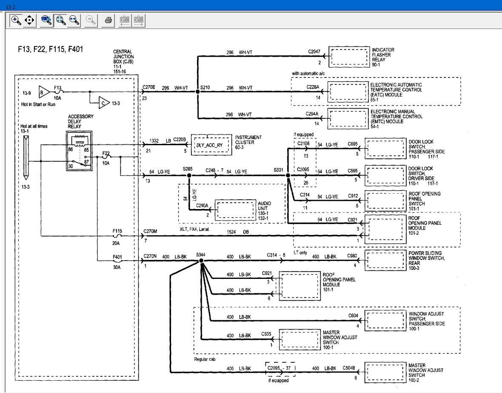502x393 pixels.
Task: Go to next view camera icon
Action: [138, 20]
